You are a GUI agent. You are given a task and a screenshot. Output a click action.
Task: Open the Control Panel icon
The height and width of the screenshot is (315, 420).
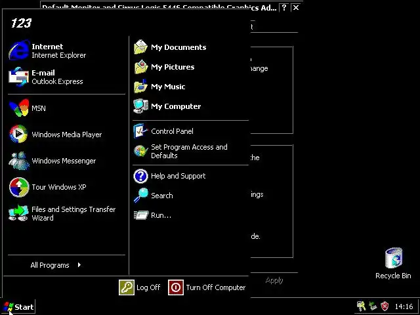(141, 131)
